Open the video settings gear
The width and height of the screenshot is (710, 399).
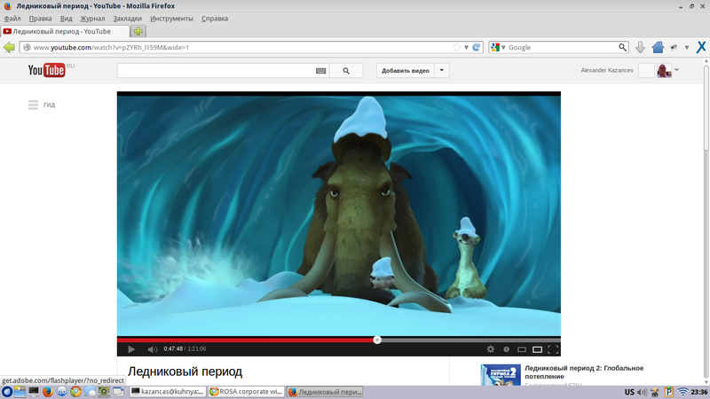[x=491, y=349]
